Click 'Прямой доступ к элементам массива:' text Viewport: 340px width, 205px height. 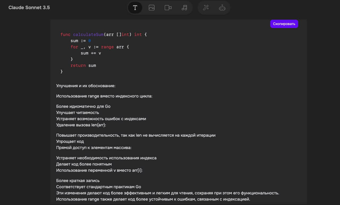click(x=94, y=148)
